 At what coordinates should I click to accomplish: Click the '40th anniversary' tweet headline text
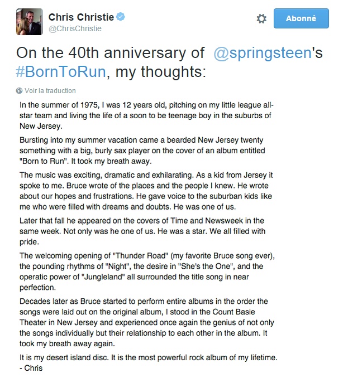point(111,54)
